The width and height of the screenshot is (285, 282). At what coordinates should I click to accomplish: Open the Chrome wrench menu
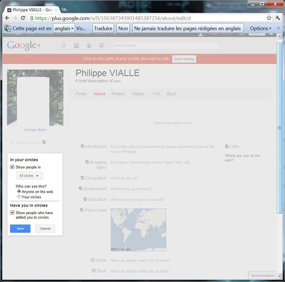(278, 18)
